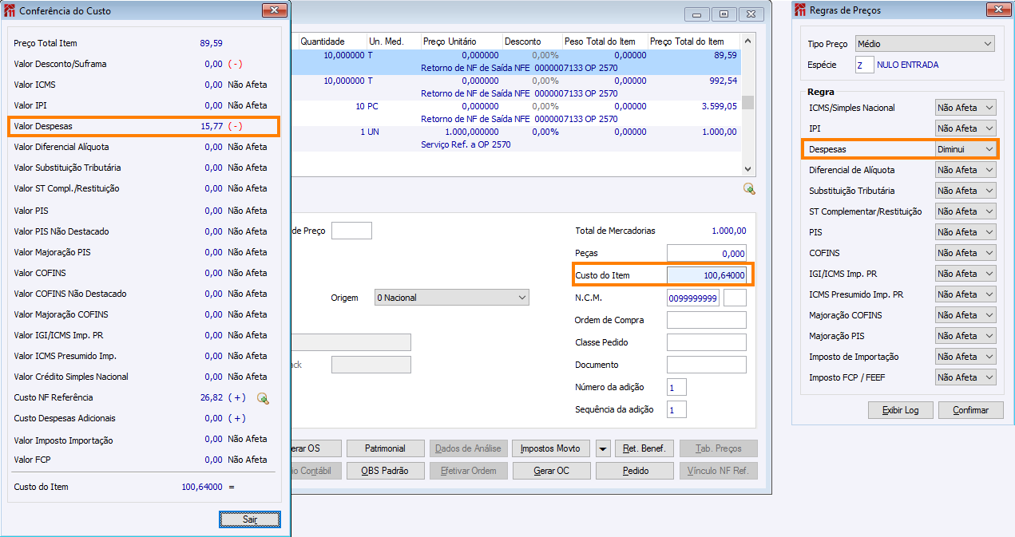Screen dimensions: 1015x537
Task: Open Tipo Preço dropdown showing Médio
Action: 925,44
